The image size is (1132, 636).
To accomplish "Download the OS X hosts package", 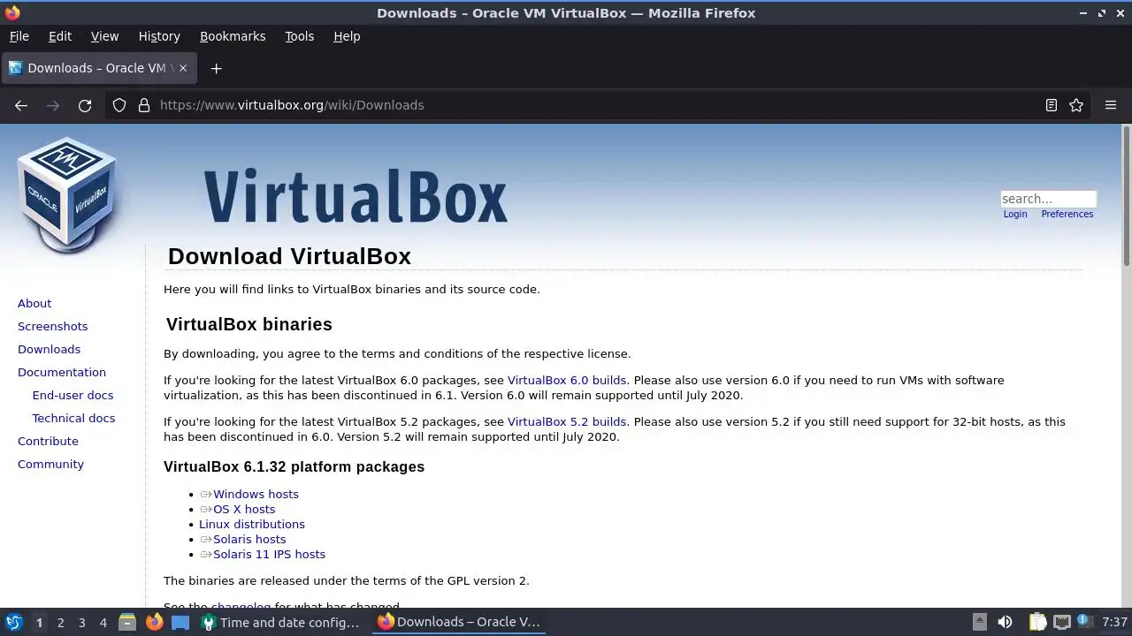I will [244, 509].
